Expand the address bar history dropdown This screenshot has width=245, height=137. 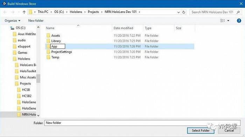[178, 12]
